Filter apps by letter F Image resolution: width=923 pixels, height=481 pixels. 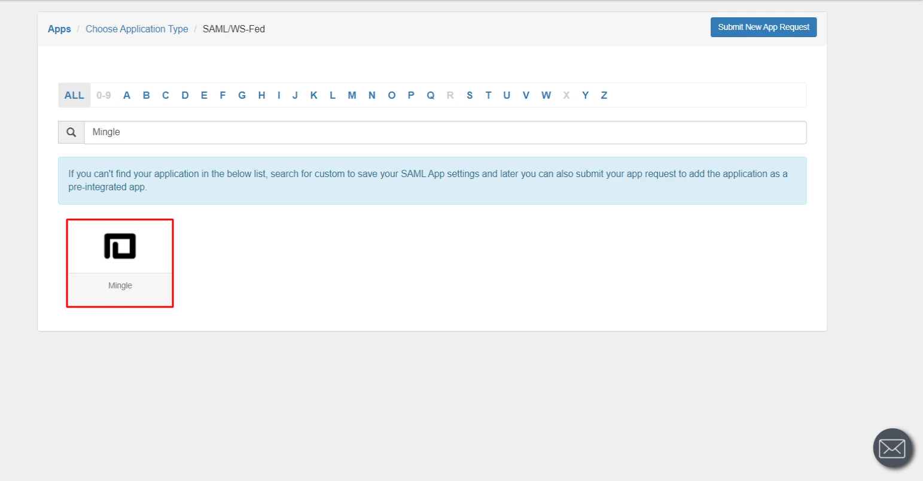click(223, 95)
